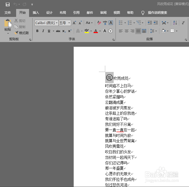Open the font color dropdown arrow
This screenshot has width=189, height=187.
[x=100, y=31]
